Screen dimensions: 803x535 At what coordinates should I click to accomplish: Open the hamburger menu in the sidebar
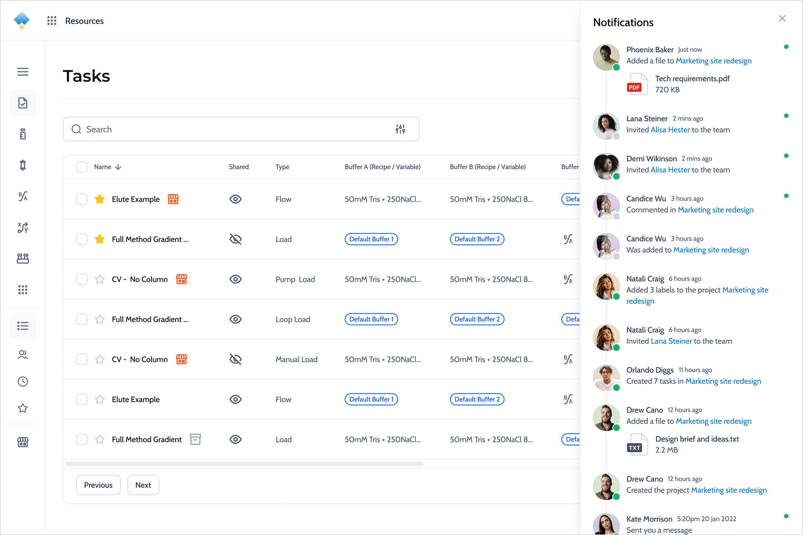pos(23,72)
